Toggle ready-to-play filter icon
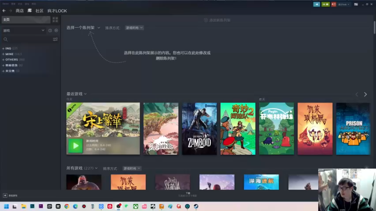This screenshot has height=211, width=376. 56,30
